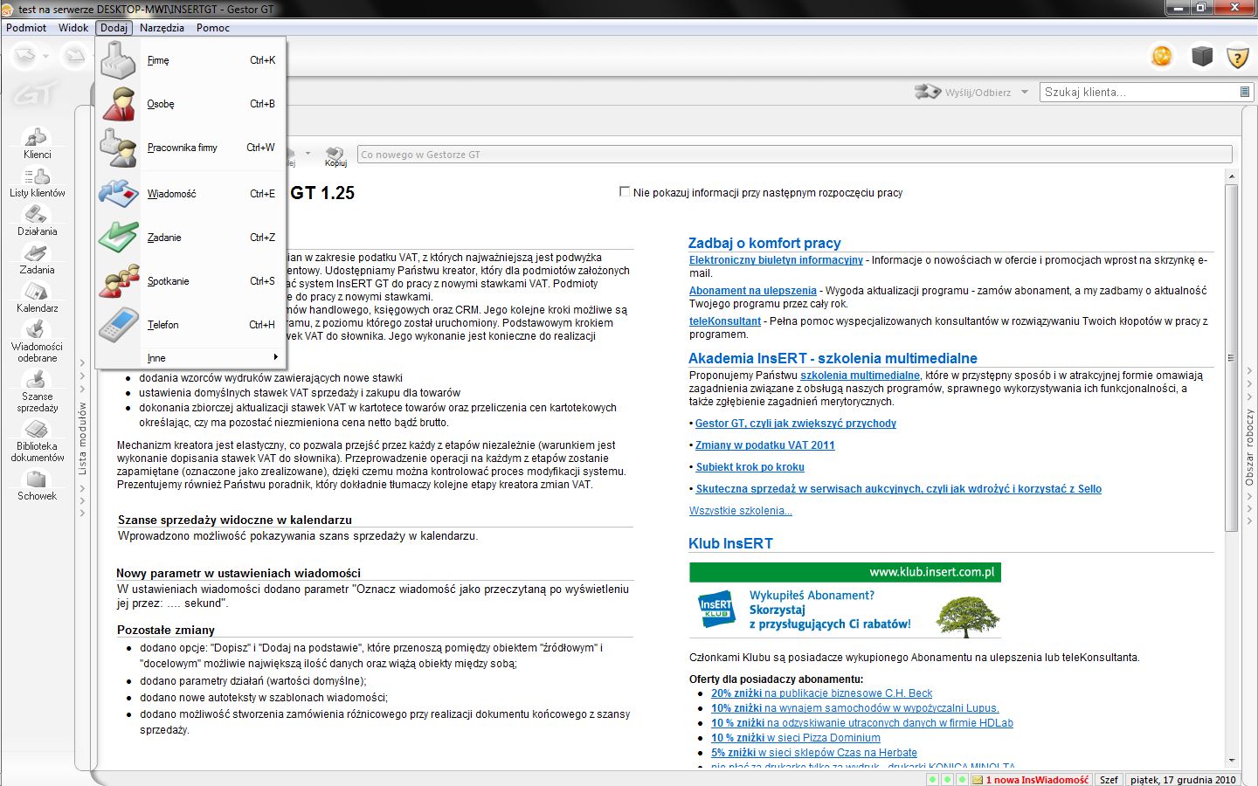Open the Biblioteka dokumentów module icon

click(x=37, y=441)
